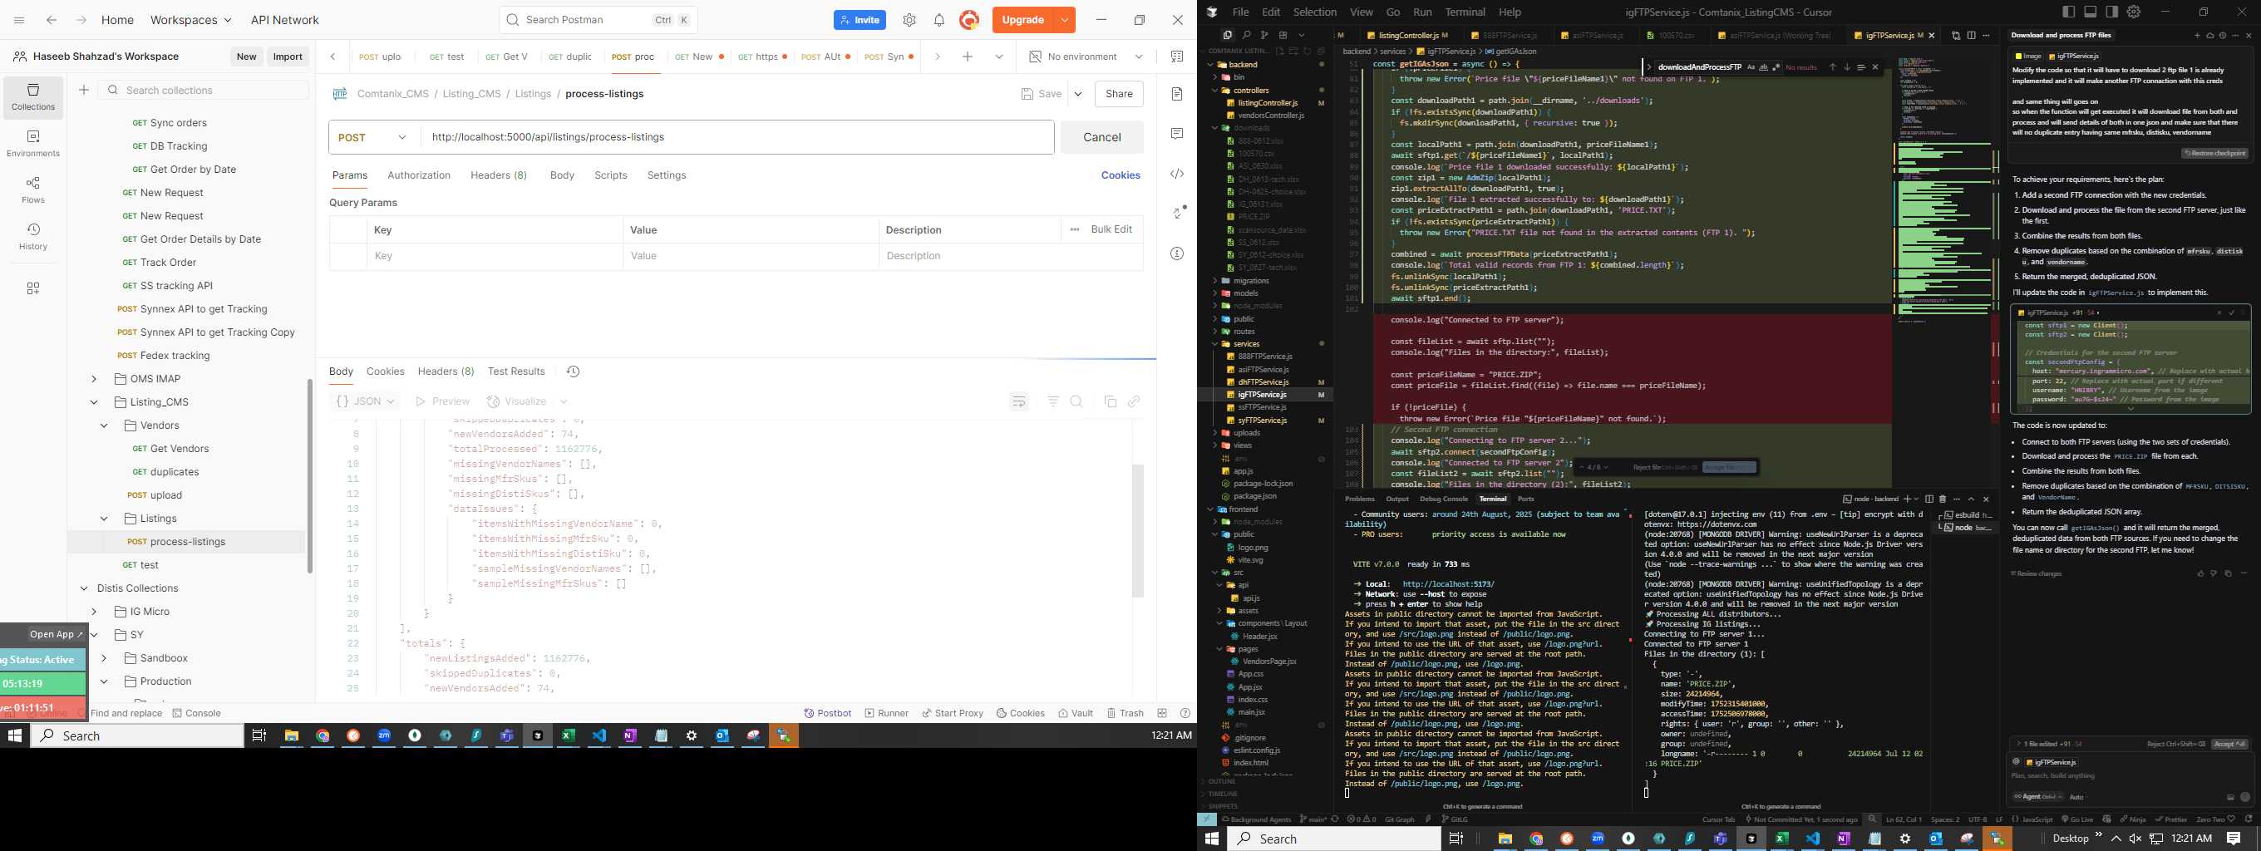The height and width of the screenshot is (851, 2261).
Task: Click the request URL input field
Action: click(738, 137)
